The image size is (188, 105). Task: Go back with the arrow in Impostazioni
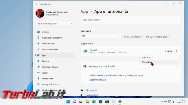(36, 4)
